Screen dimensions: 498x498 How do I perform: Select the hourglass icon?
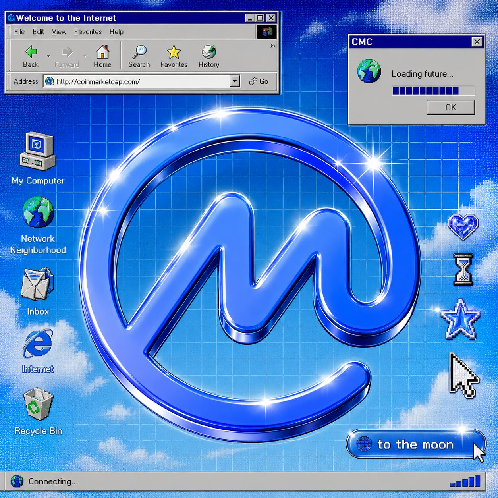coord(463,270)
